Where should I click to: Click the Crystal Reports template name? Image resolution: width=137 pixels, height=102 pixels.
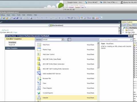48,93
